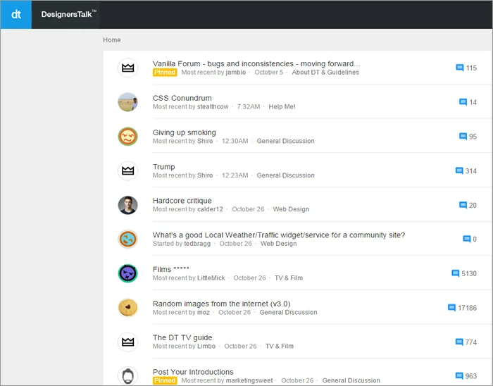This screenshot has width=493, height=386.
Task: Open General Discussion category under Post Your Introductions
Action: pos(351,380)
